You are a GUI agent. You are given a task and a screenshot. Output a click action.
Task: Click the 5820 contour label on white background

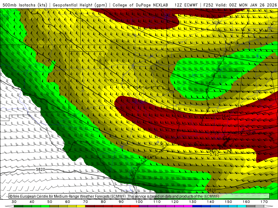coord(40,169)
